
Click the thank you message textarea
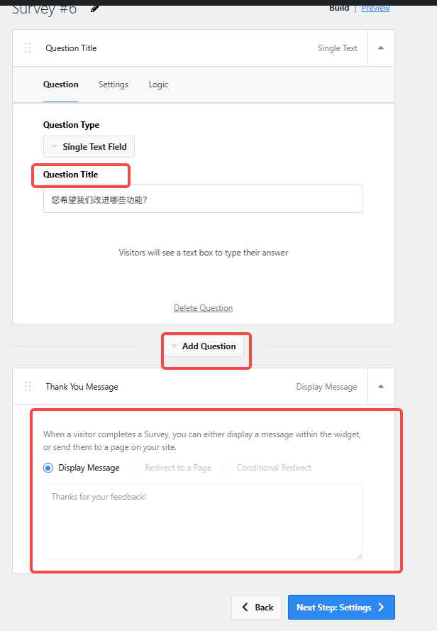(x=203, y=522)
